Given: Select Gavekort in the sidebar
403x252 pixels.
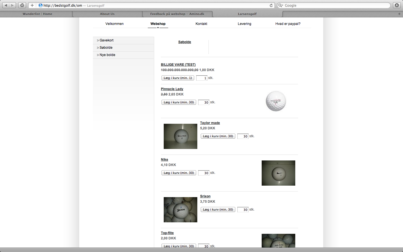Looking at the screenshot, I should click(x=123, y=40).
